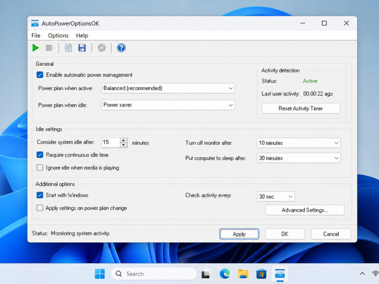This screenshot has height=284, width=379.
Task: Show hidden system tray icons chevron
Action: tap(362, 274)
